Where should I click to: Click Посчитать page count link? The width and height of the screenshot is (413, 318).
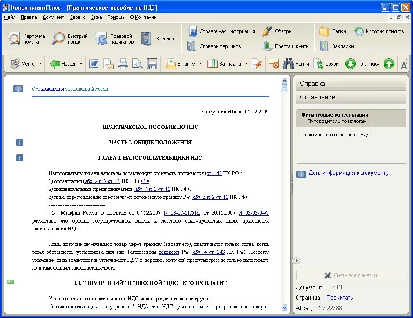point(340,297)
